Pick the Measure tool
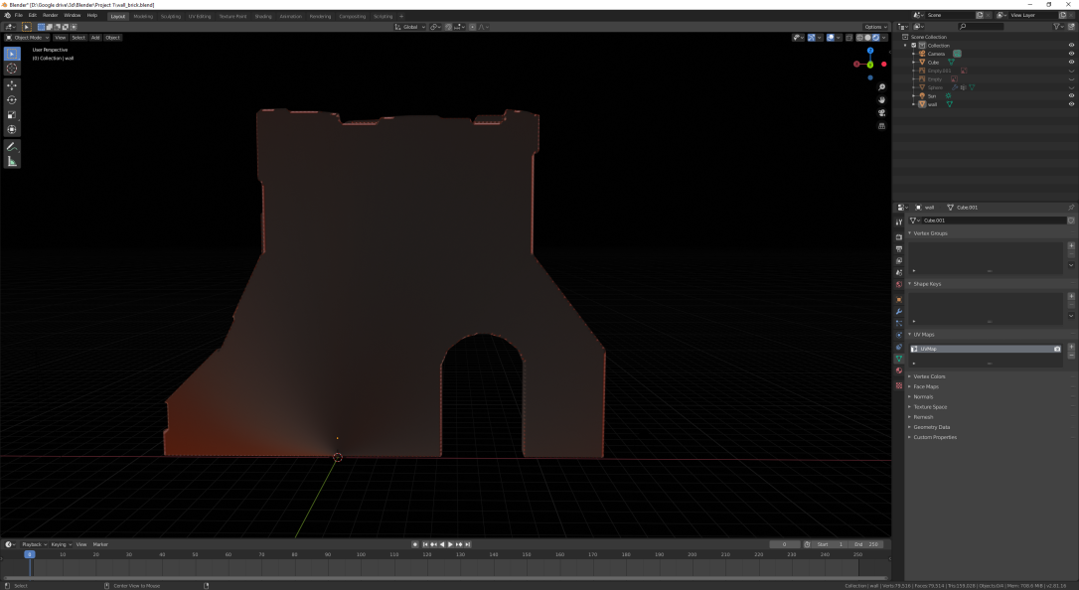 pos(12,161)
